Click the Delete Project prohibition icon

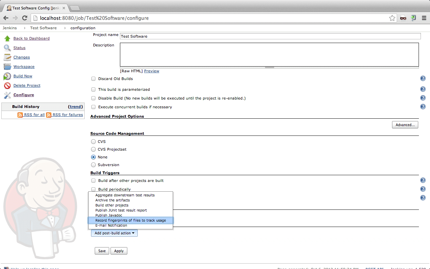pos(7,85)
